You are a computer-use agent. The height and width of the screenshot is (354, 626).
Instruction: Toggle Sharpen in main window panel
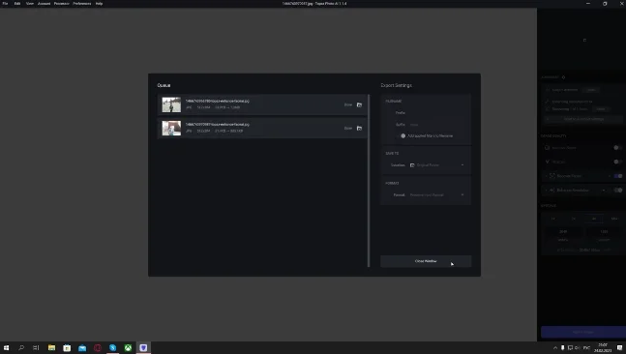617,162
